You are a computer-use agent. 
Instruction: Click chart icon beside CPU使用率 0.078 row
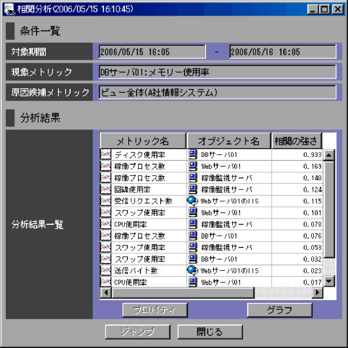106,224
